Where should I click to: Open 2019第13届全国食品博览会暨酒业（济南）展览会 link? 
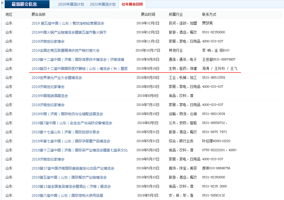click(71, 187)
